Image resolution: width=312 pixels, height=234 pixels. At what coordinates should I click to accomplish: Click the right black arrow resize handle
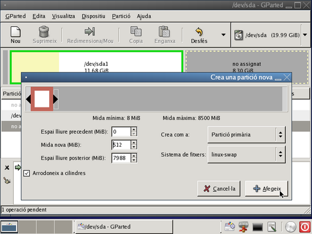click(55, 99)
